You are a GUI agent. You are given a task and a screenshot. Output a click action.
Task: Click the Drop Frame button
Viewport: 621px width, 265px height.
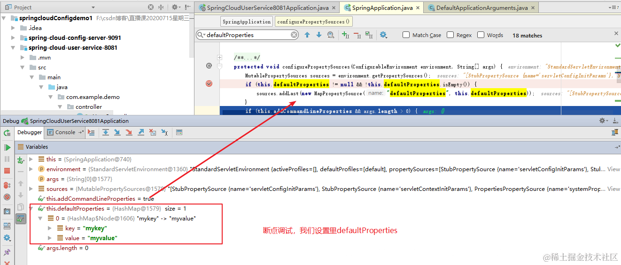pos(153,133)
